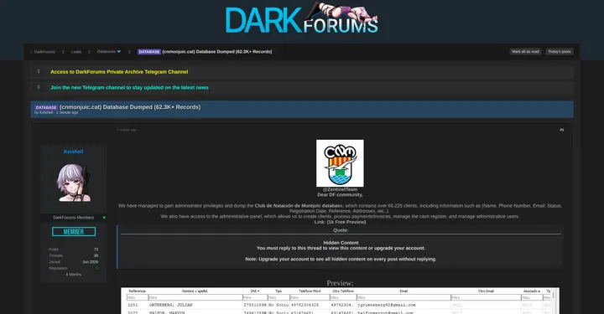Click author Keishell under thread title

pyautogui.click(x=46, y=112)
